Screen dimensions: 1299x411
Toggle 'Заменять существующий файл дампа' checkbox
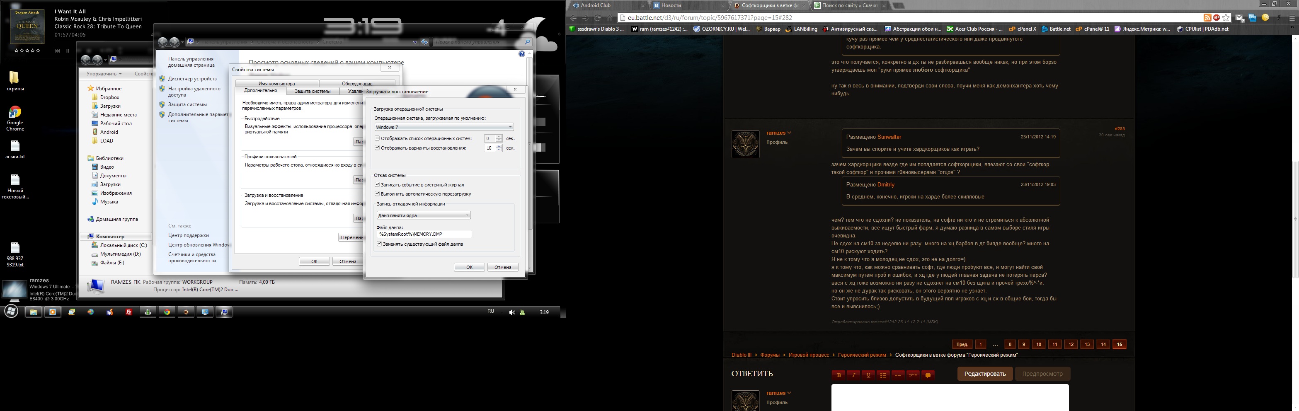point(379,244)
